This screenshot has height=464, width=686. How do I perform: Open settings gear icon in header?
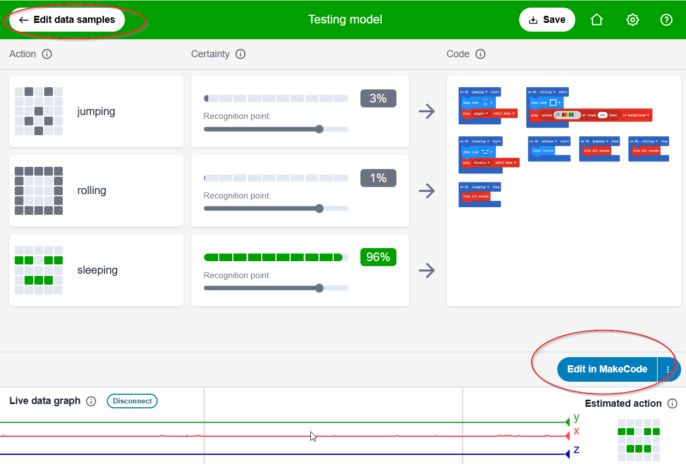click(x=632, y=20)
